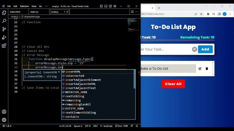Click displayMessage symbol in breadcrumb
Viewport: 234px width, 131px height.
coord(31,16)
